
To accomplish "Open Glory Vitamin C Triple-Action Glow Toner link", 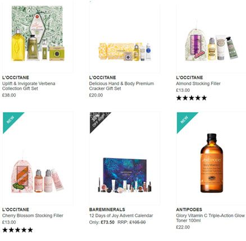I will pos(211,218).
